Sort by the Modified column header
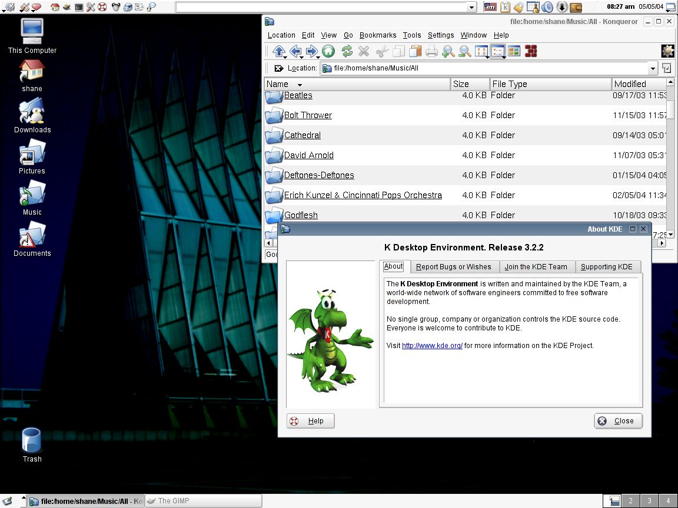Viewport: 678px width, 508px height. pos(639,84)
